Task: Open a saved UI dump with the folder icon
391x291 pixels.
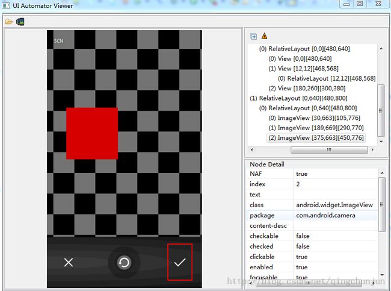Action: tap(9, 22)
